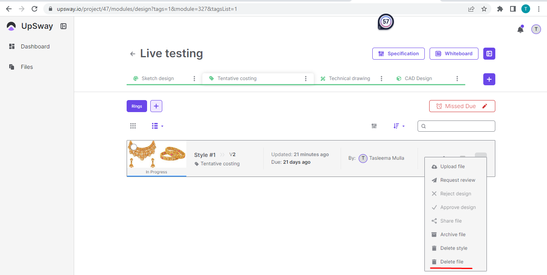Choose Delete file from context menu

(x=452, y=262)
